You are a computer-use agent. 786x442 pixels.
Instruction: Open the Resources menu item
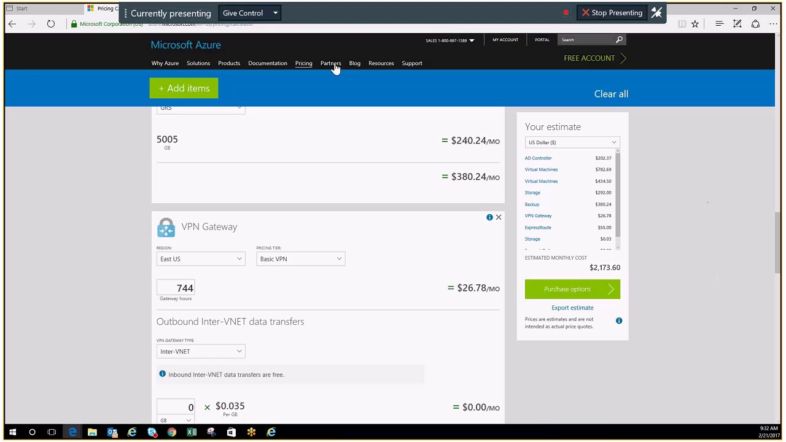point(381,63)
